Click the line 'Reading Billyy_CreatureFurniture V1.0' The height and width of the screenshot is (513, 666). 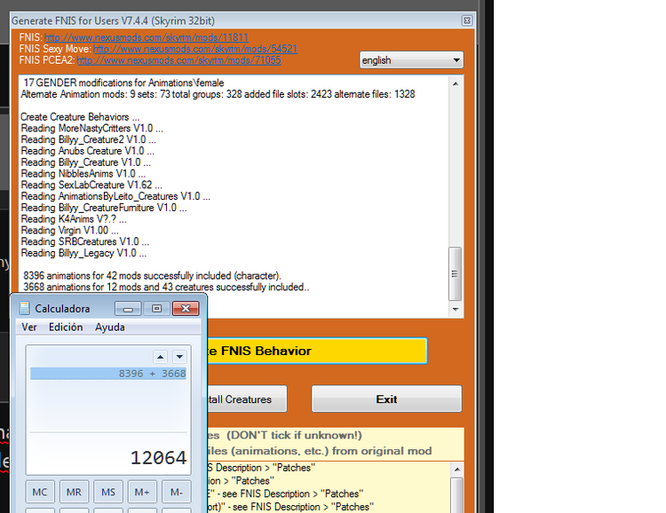pos(104,208)
